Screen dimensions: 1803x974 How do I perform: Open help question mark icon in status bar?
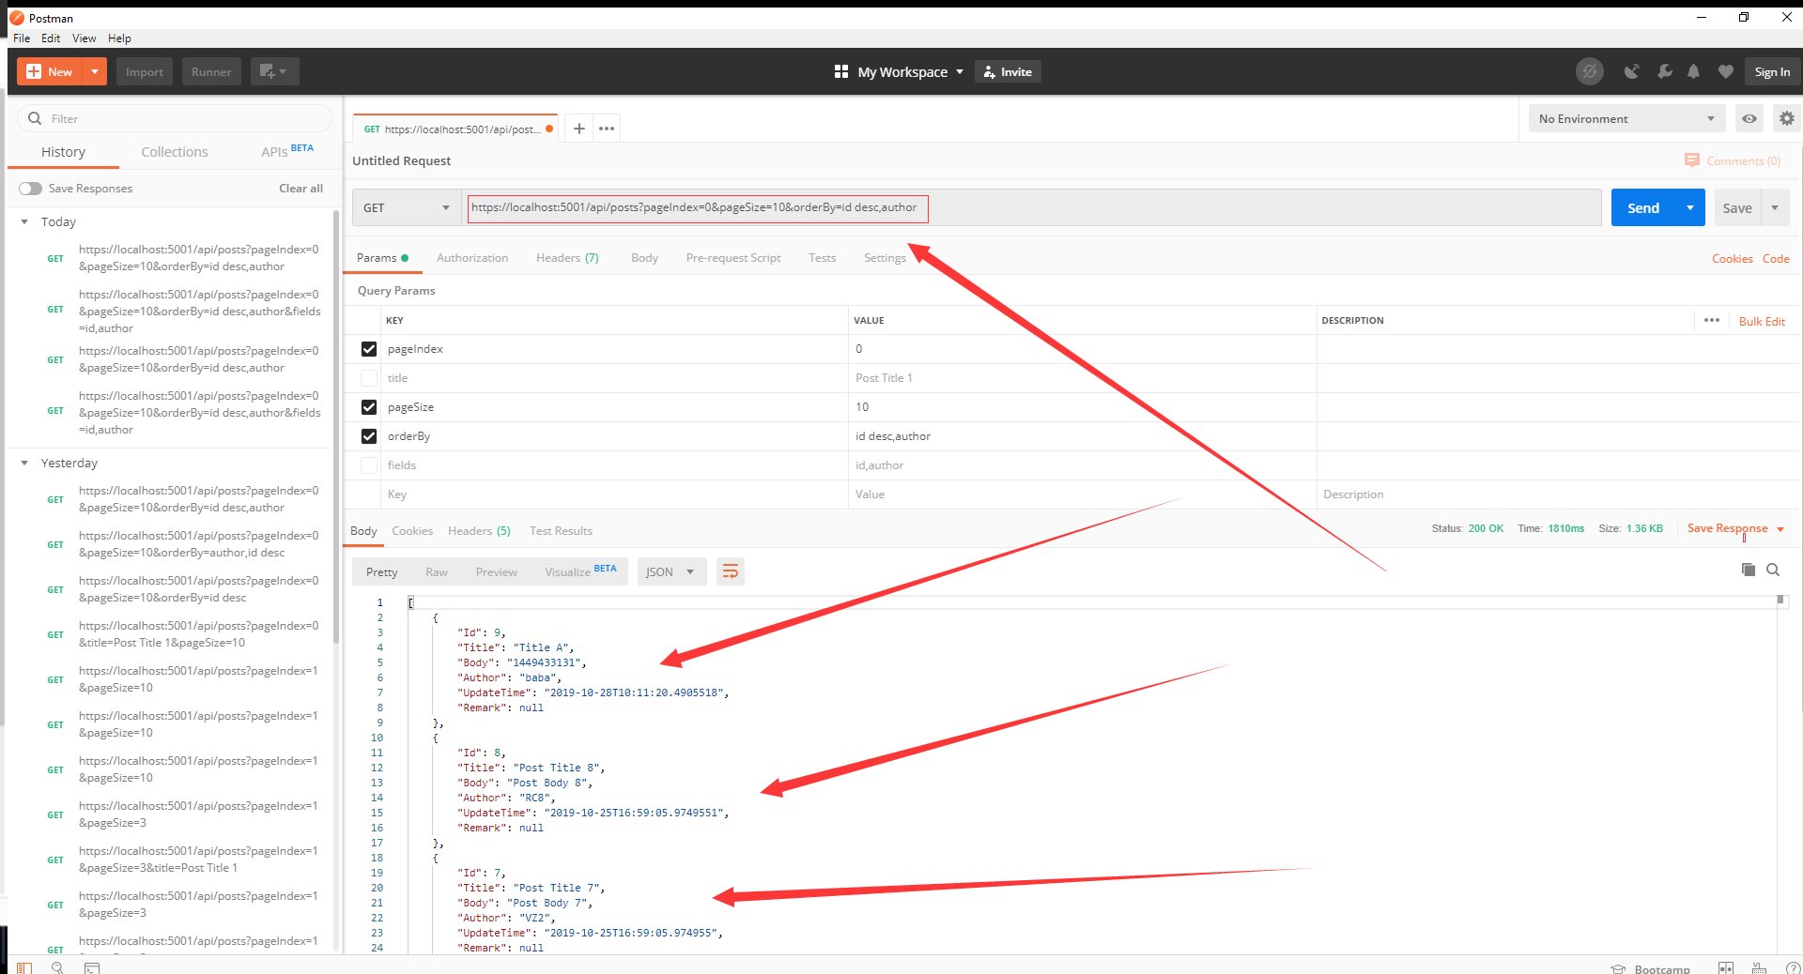tap(1793, 967)
